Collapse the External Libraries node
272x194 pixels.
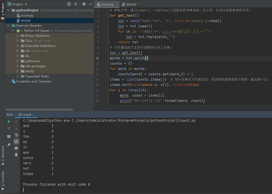(x=8, y=25)
